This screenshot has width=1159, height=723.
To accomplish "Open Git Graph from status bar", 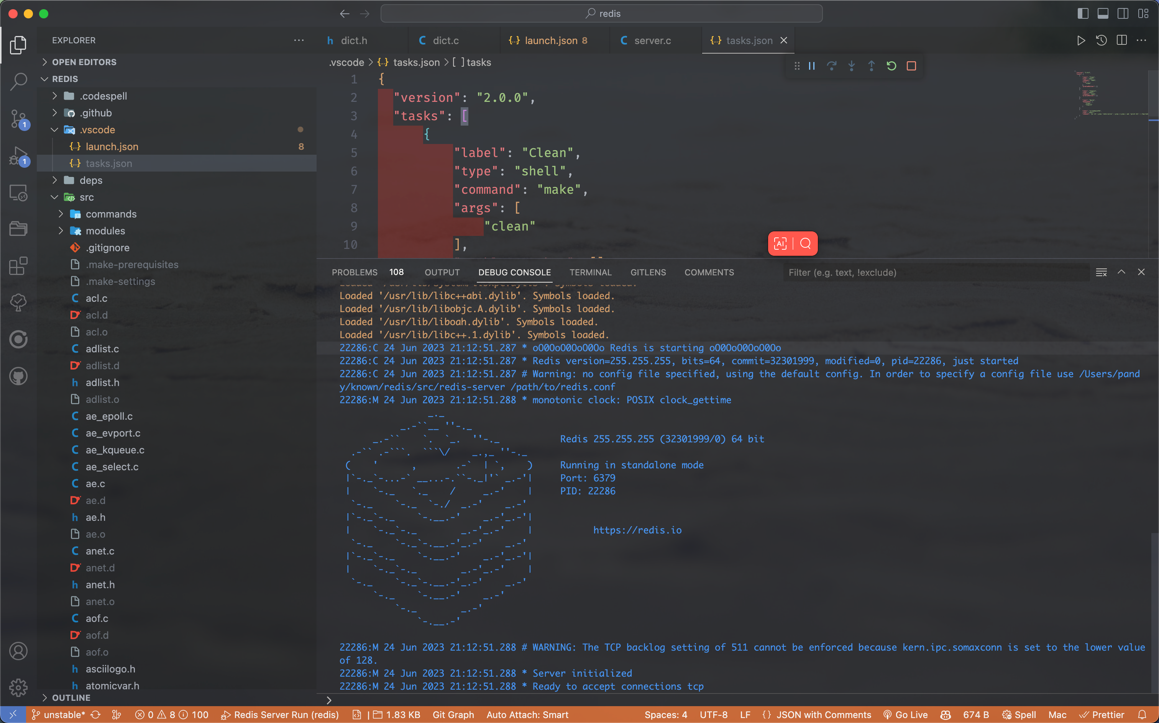I will pos(453,715).
